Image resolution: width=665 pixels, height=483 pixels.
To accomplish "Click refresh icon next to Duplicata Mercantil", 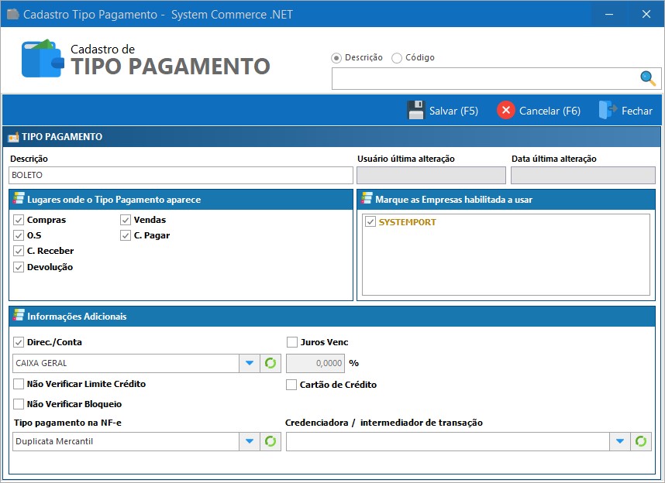I will [x=269, y=440].
